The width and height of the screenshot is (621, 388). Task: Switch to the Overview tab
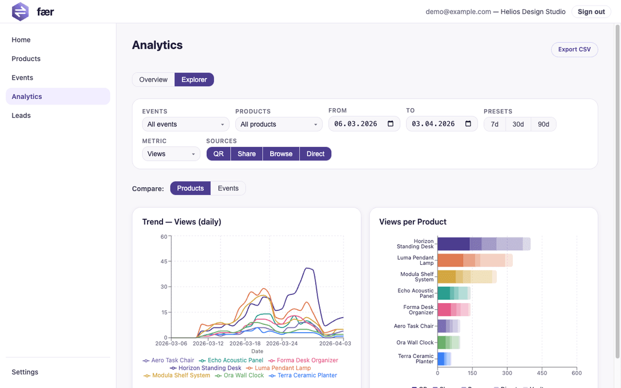point(153,80)
